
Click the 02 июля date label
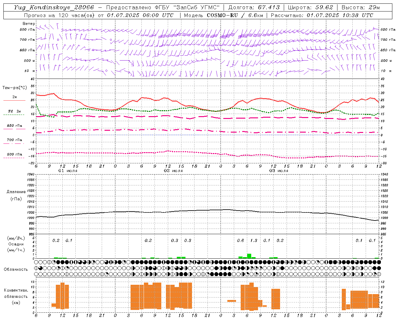173,171
